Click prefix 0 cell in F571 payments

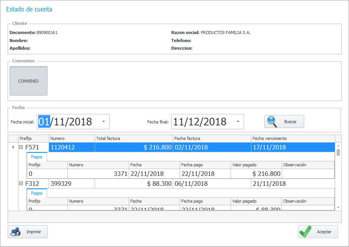(47, 174)
